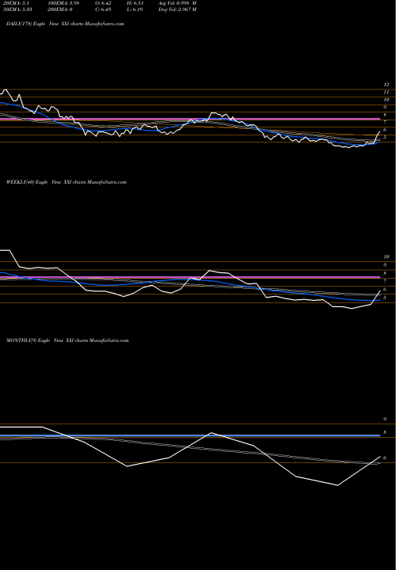This screenshot has height=570, width=396.
Task: Select the Day Vol reading
Action: (177, 9)
